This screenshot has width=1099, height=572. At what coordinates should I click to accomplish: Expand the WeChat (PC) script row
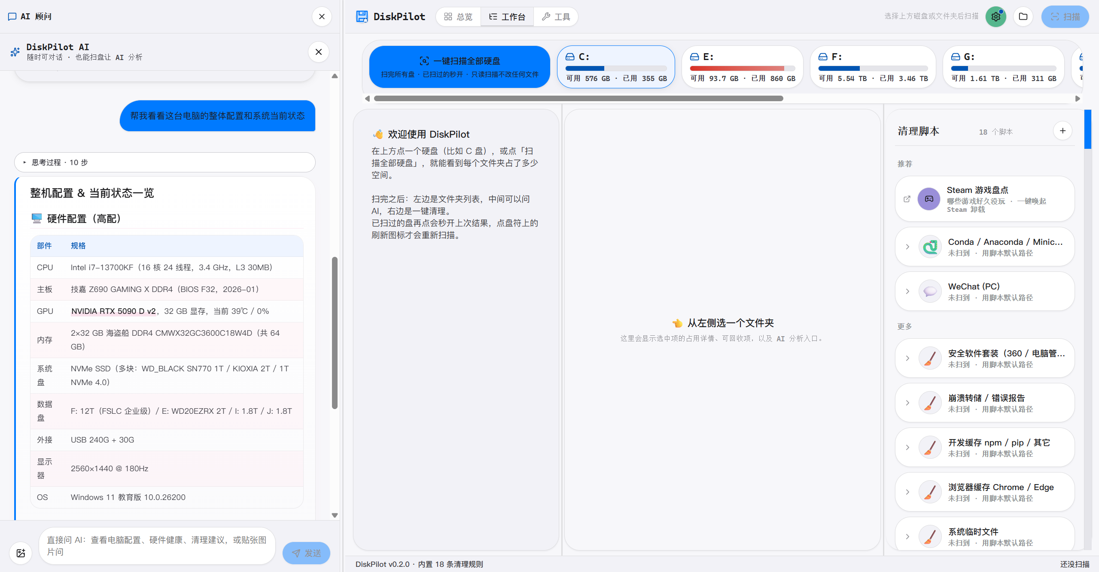907,292
